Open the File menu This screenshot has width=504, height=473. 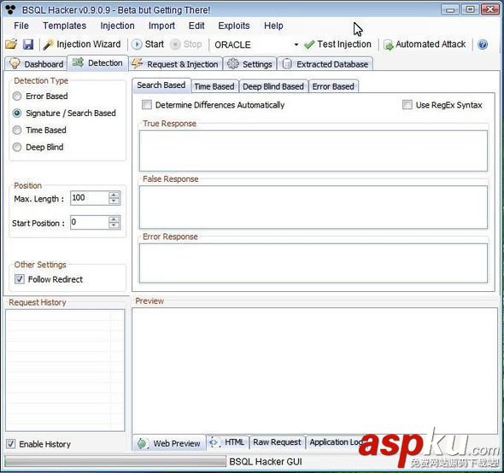click(21, 26)
